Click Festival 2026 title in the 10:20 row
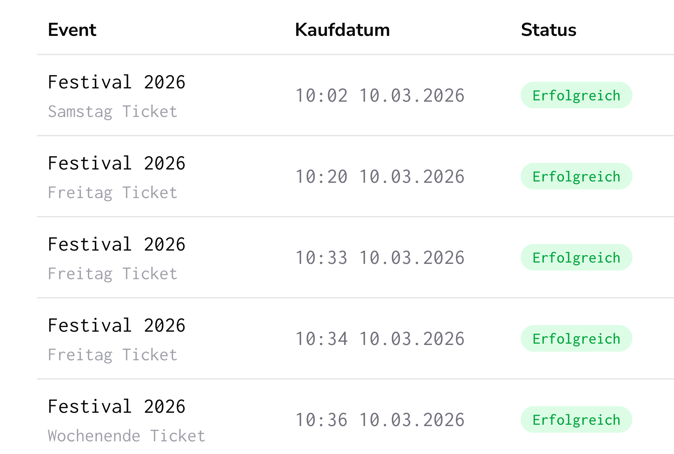The height and width of the screenshot is (454, 674). (x=116, y=163)
